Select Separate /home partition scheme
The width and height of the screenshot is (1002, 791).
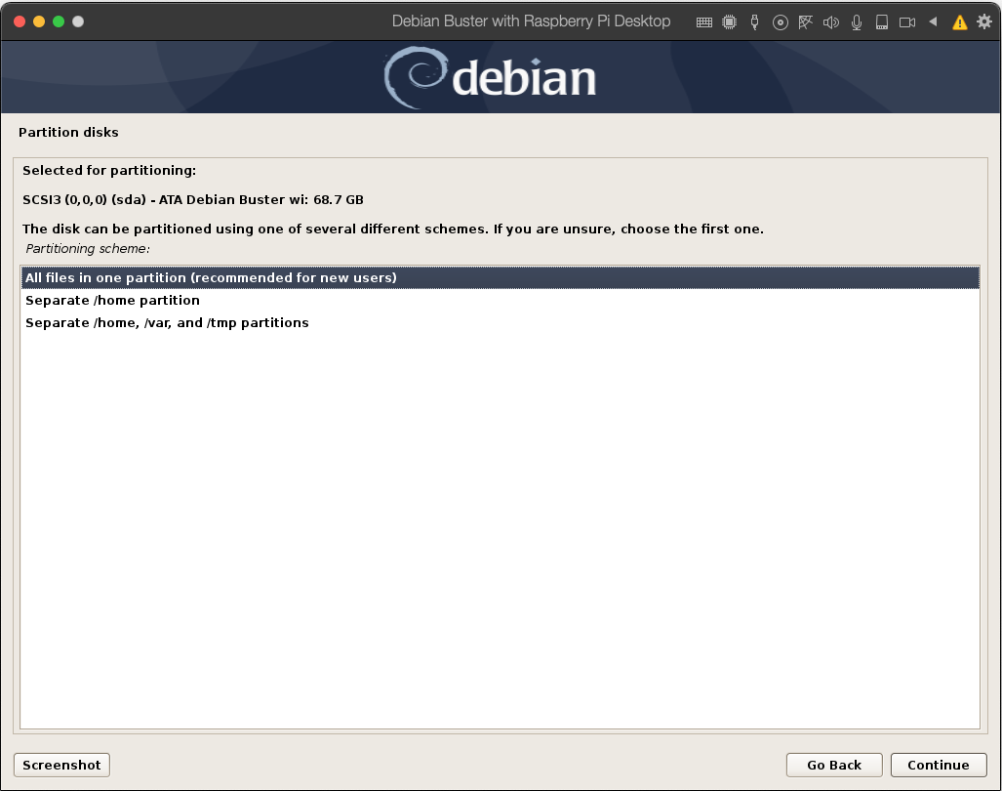500,300
